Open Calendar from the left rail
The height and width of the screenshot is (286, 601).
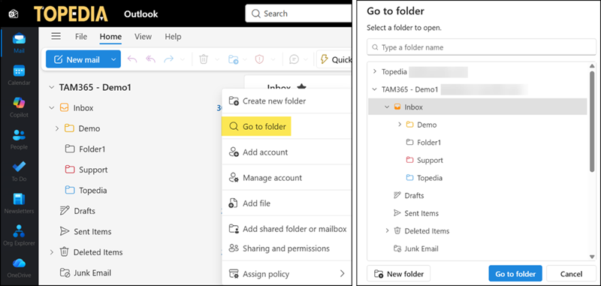click(20, 74)
